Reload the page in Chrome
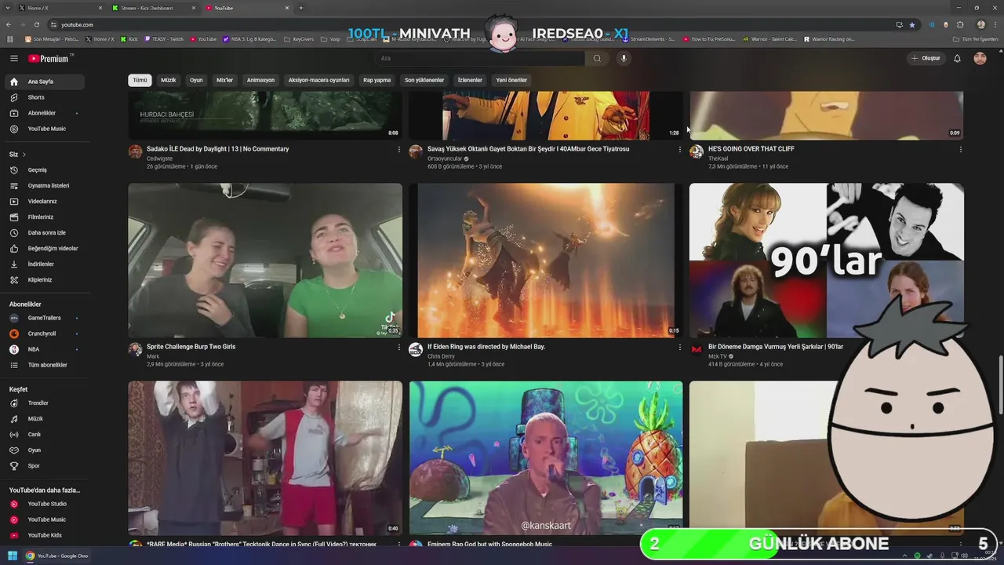1004x565 pixels. point(36,24)
